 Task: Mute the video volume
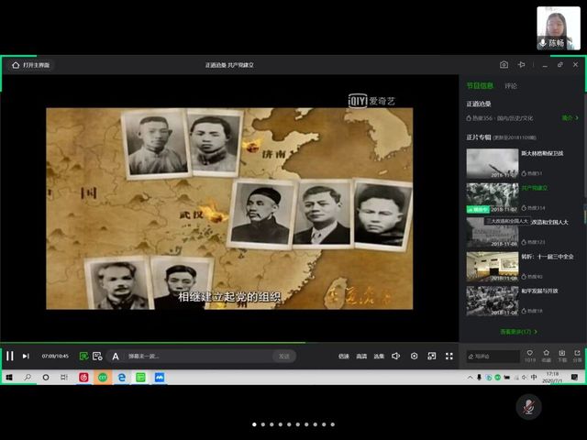[x=396, y=356]
